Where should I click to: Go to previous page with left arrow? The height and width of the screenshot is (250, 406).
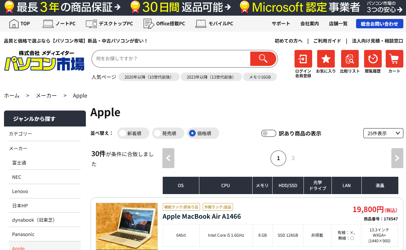tap(168, 158)
